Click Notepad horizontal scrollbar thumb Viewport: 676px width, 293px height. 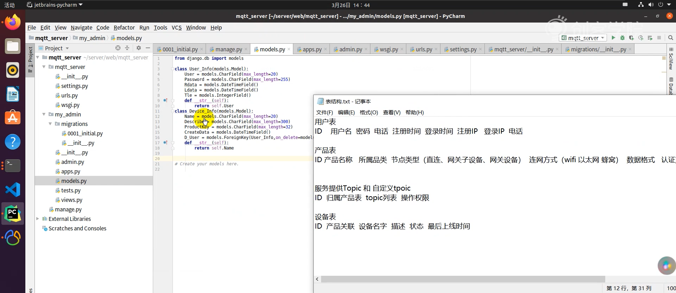pos(463,279)
